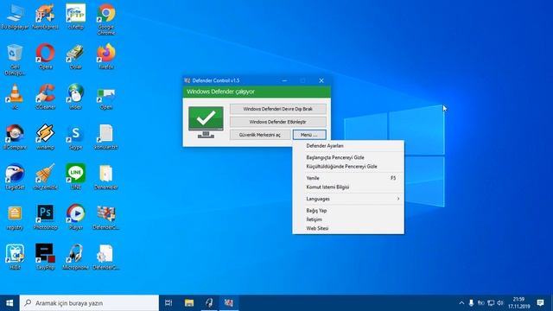This screenshot has width=553, height=311.
Task: Click the Güvenlik Merkezini aç button
Action: [x=260, y=135]
